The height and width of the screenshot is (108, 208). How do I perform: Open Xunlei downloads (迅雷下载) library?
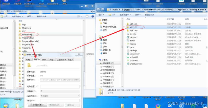pyautogui.click(x=107, y=50)
